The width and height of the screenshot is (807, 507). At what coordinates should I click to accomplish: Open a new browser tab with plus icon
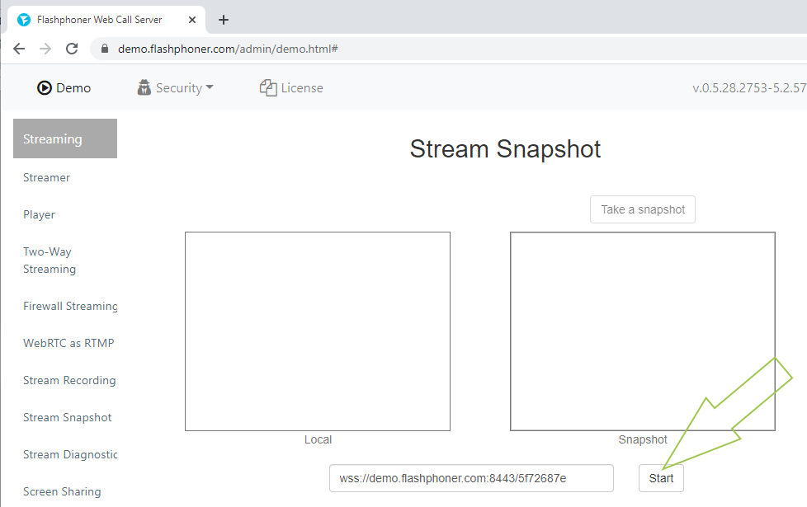tap(224, 20)
